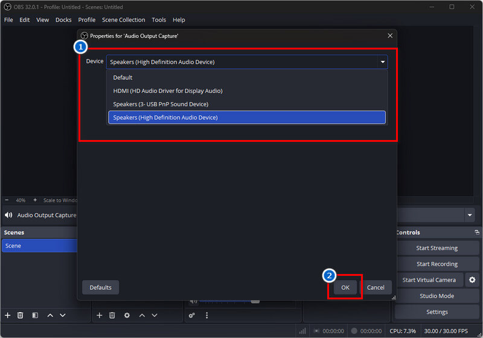Viewport: 483px width, 338px height.
Task: Move source up in Sources dock
Action: [142, 315]
